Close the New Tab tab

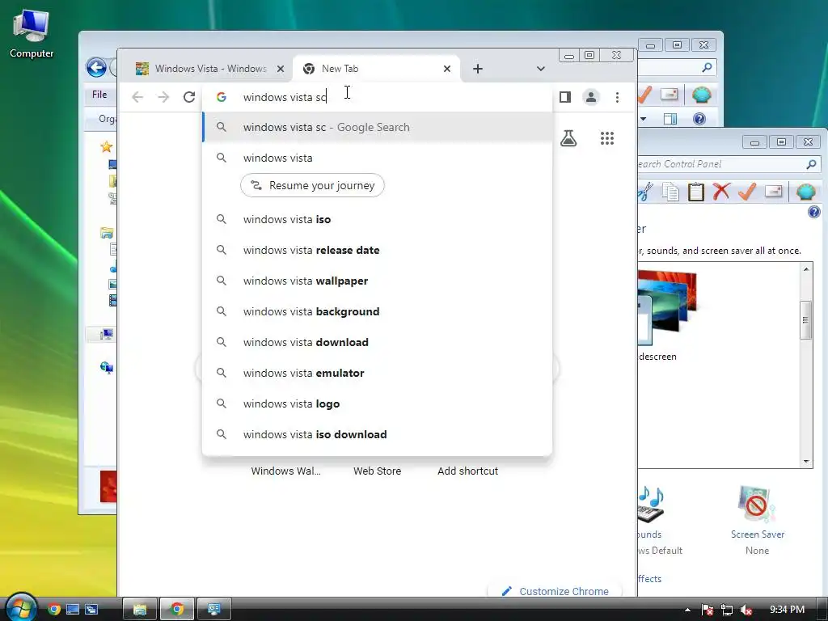point(446,69)
